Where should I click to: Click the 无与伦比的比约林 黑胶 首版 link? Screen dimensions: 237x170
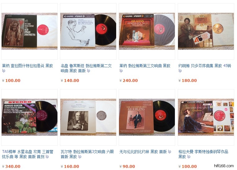(145, 152)
